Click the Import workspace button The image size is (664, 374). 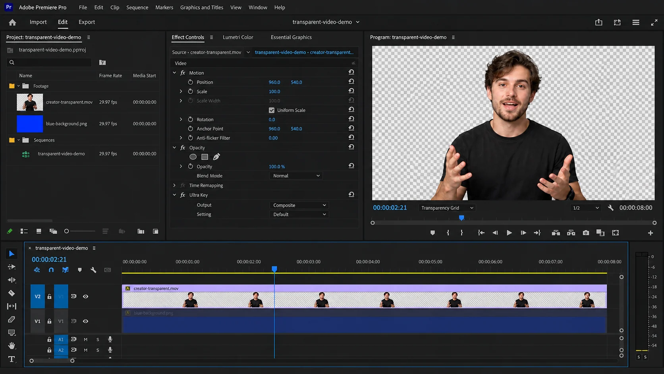pyautogui.click(x=38, y=22)
